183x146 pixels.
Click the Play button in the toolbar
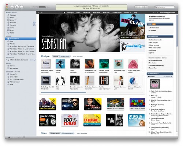pos(17,7)
